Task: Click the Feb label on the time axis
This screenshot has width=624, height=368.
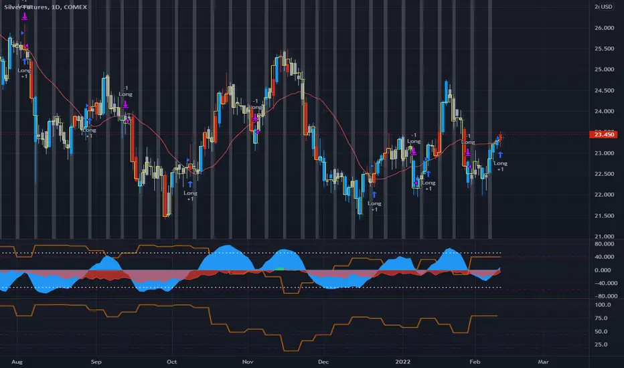Action: (475, 361)
